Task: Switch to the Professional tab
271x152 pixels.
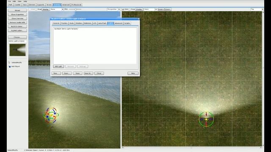Action: (x=76, y=5)
